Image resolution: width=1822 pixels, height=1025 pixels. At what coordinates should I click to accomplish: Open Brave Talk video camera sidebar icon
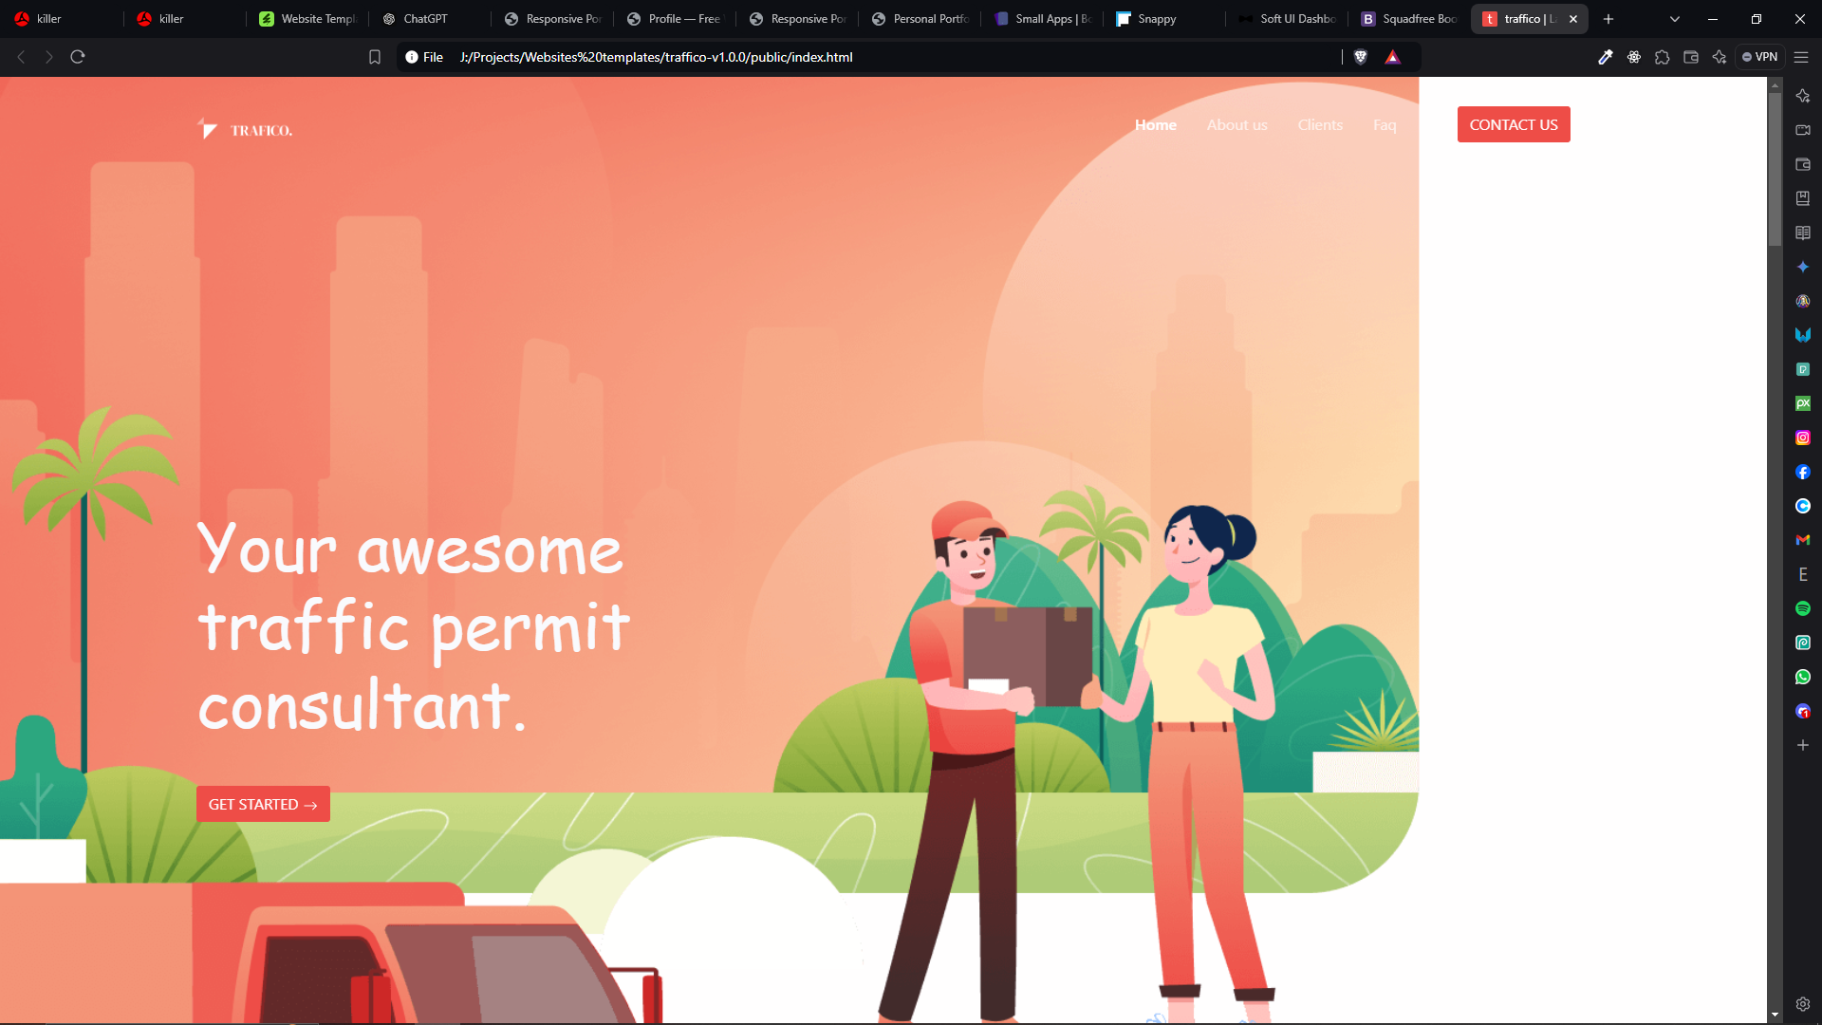(x=1803, y=130)
